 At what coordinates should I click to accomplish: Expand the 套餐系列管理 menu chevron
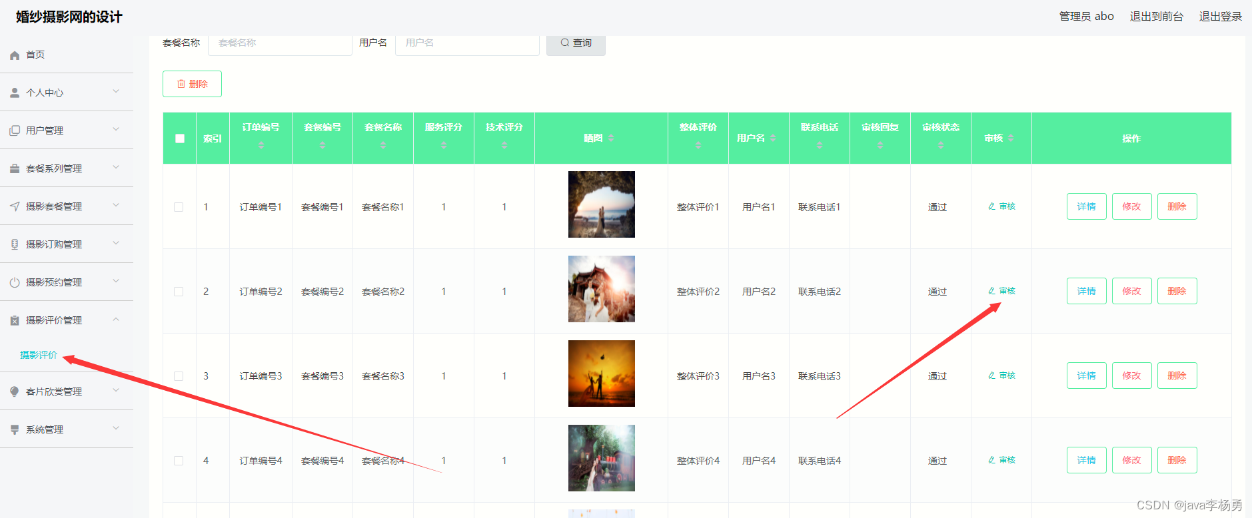pos(116,167)
